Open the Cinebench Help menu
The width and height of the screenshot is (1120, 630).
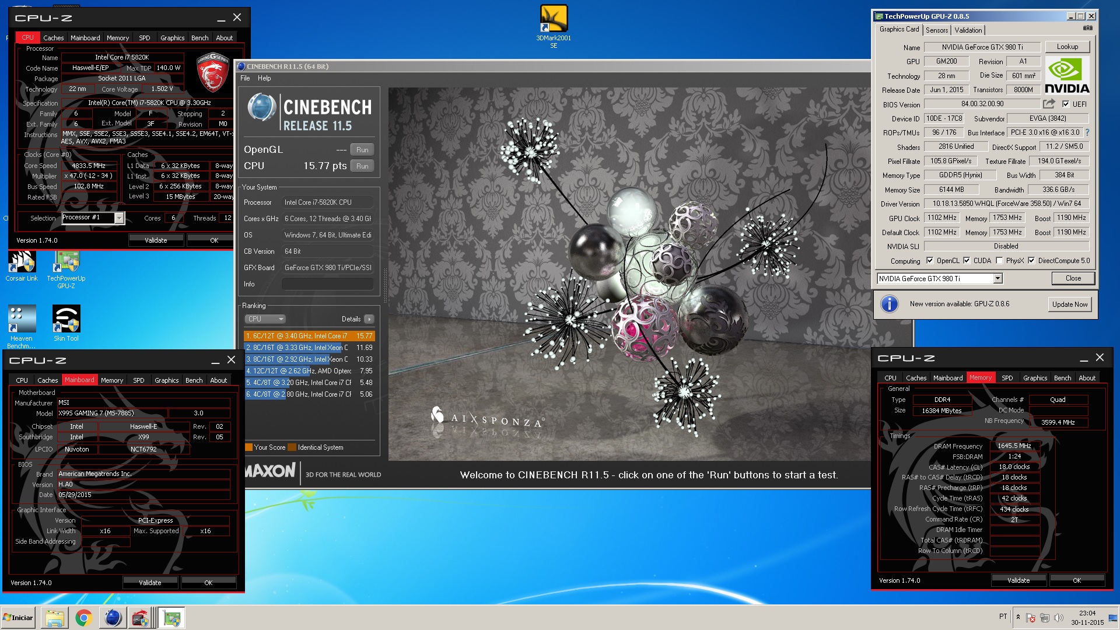point(264,78)
